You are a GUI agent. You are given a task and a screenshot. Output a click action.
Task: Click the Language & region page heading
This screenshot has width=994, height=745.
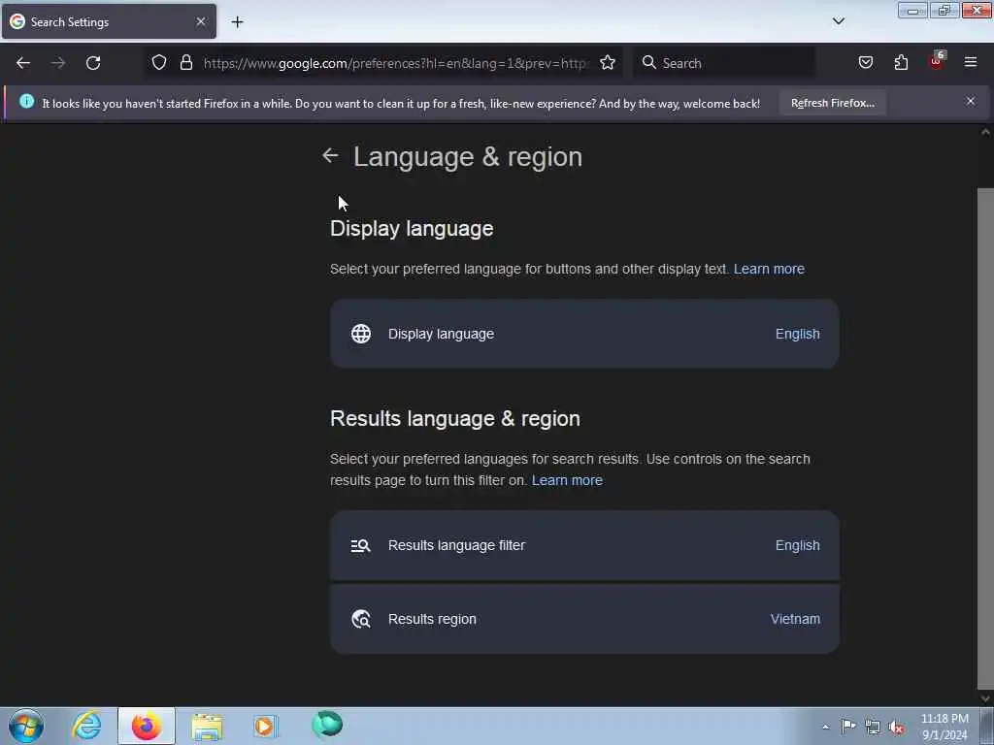[468, 156]
